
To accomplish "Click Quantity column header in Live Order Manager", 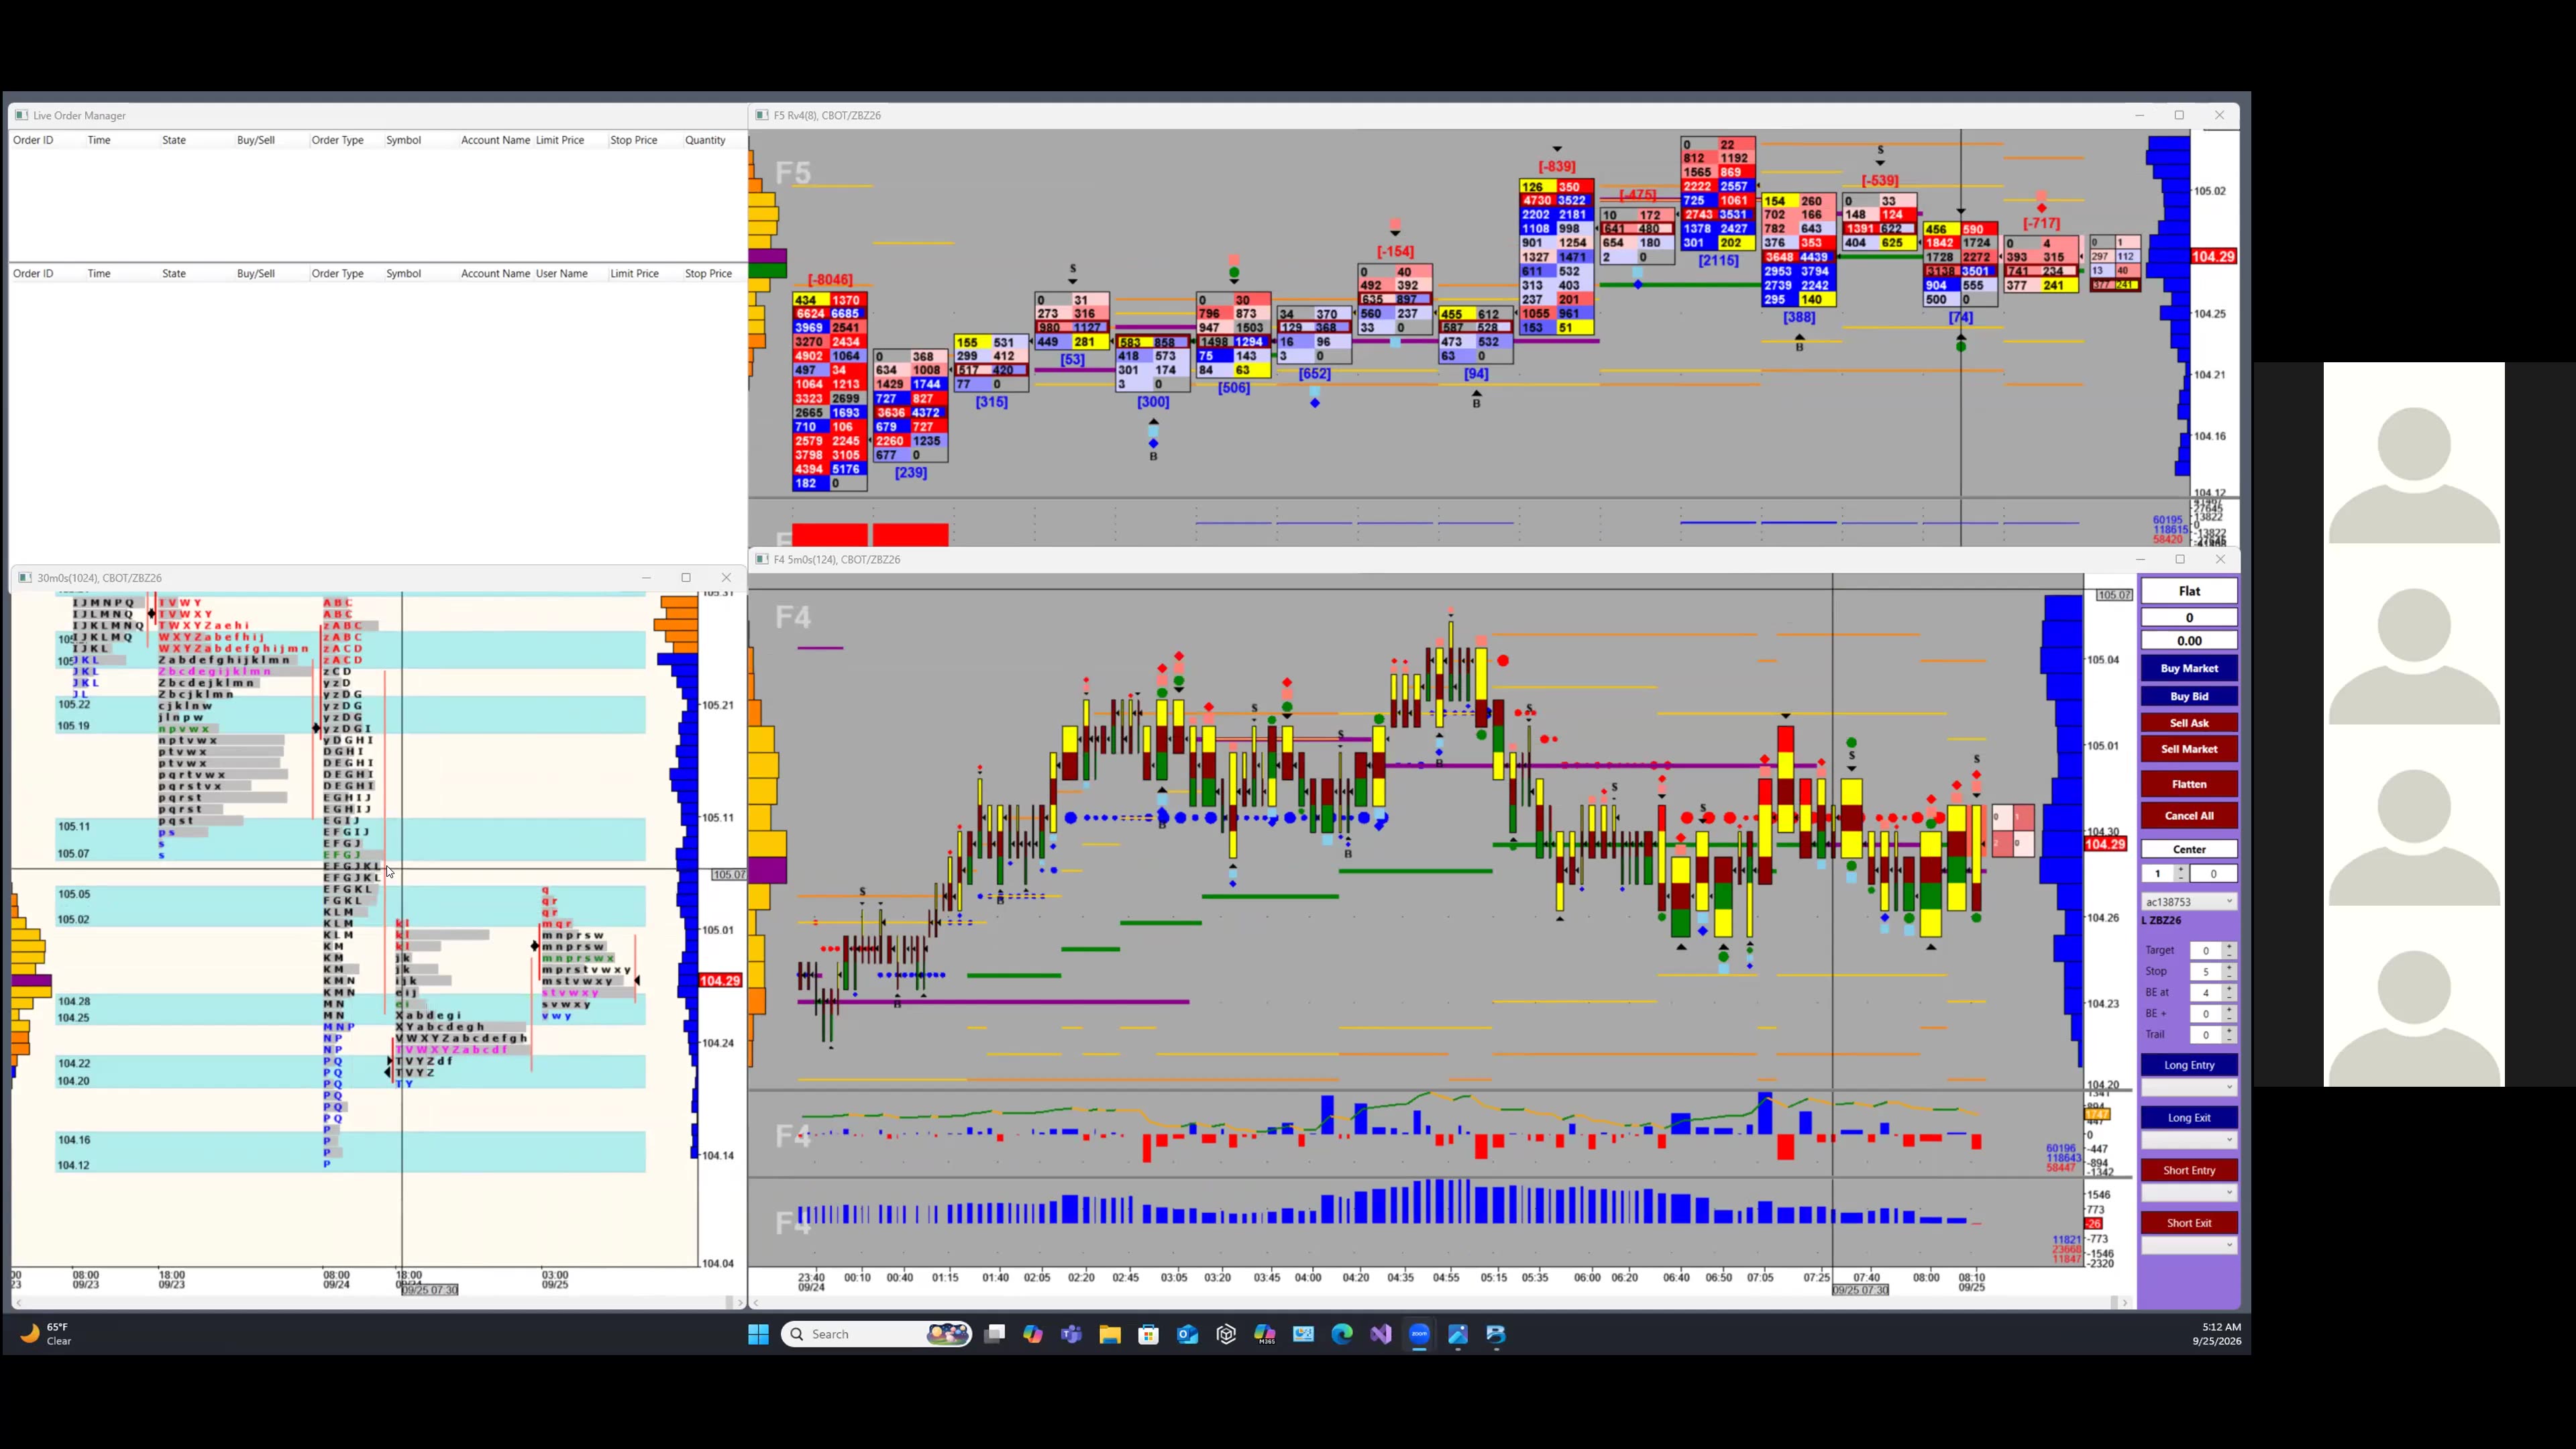I will tap(705, 140).
